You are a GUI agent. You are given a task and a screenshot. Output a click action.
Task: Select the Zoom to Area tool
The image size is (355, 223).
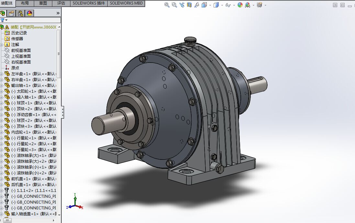174,5
